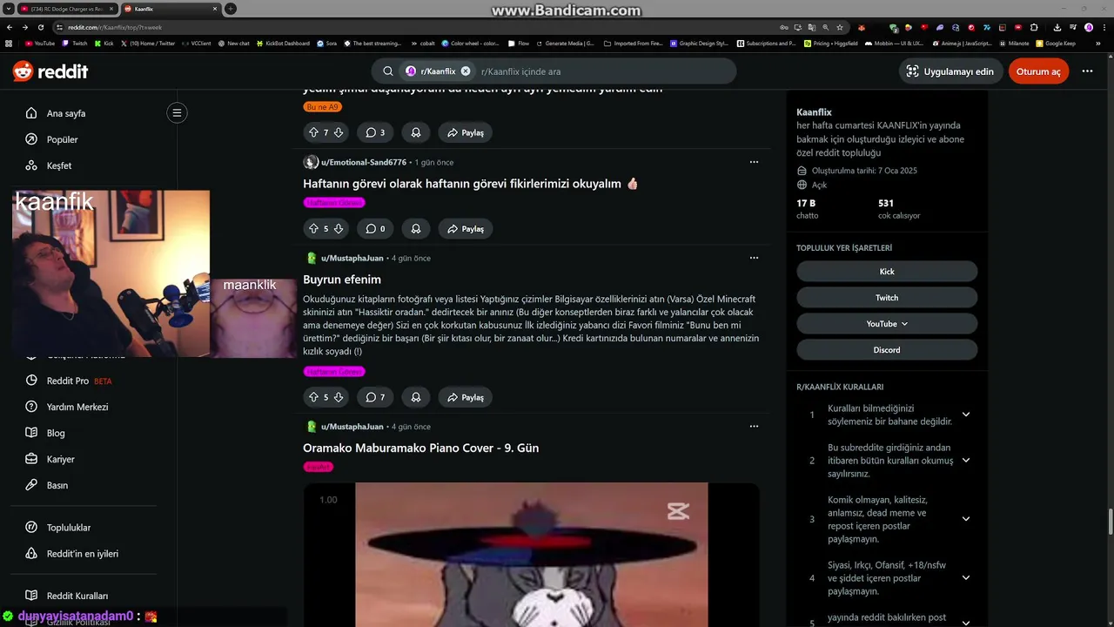1114x627 pixels.
Task: Give award on haftanın görevi fikirlerimizi post
Action: pyautogui.click(x=416, y=228)
